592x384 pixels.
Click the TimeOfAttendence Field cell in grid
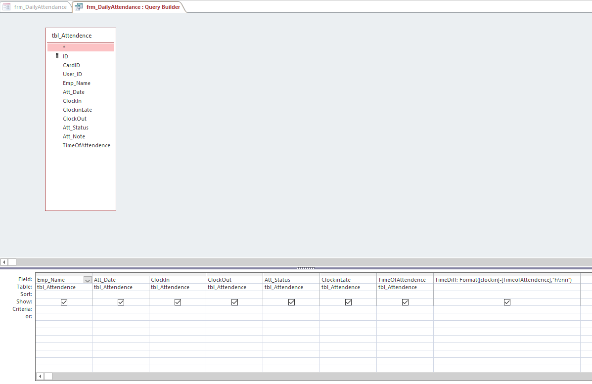click(405, 280)
